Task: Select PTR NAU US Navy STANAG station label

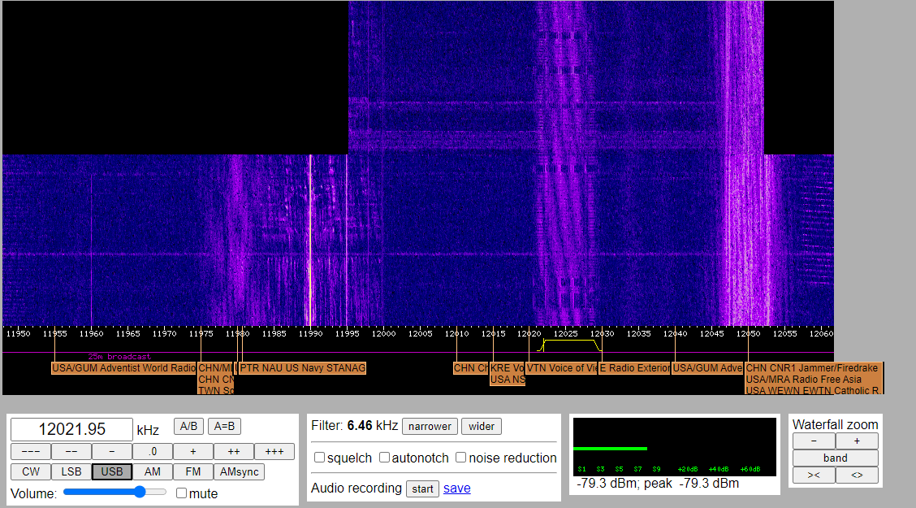Action: pos(303,368)
